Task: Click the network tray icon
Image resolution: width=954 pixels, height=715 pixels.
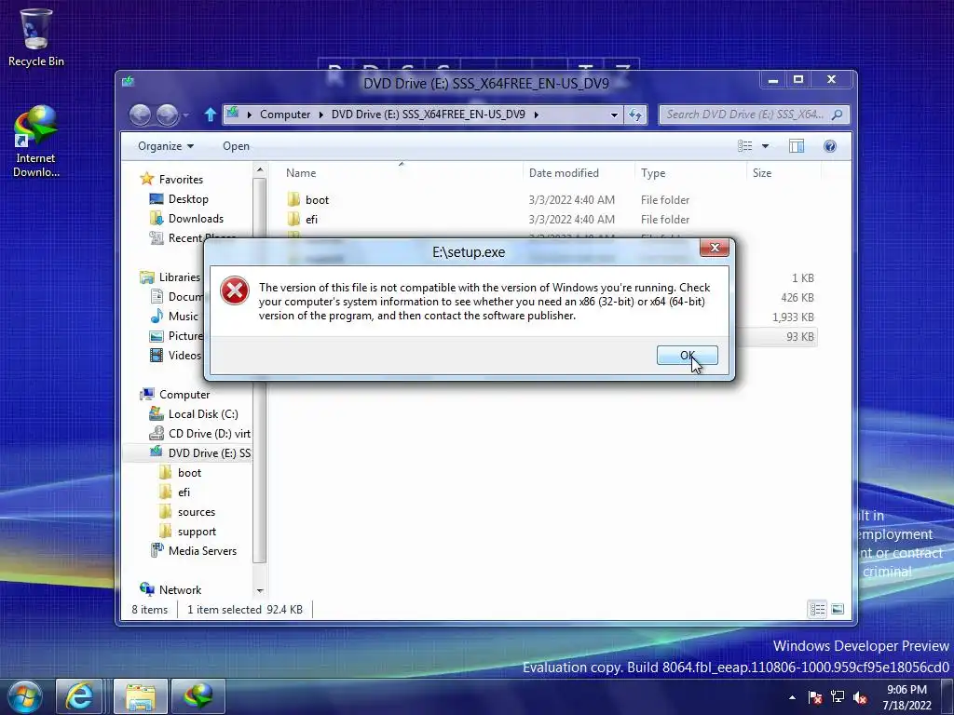Action: tap(838, 697)
